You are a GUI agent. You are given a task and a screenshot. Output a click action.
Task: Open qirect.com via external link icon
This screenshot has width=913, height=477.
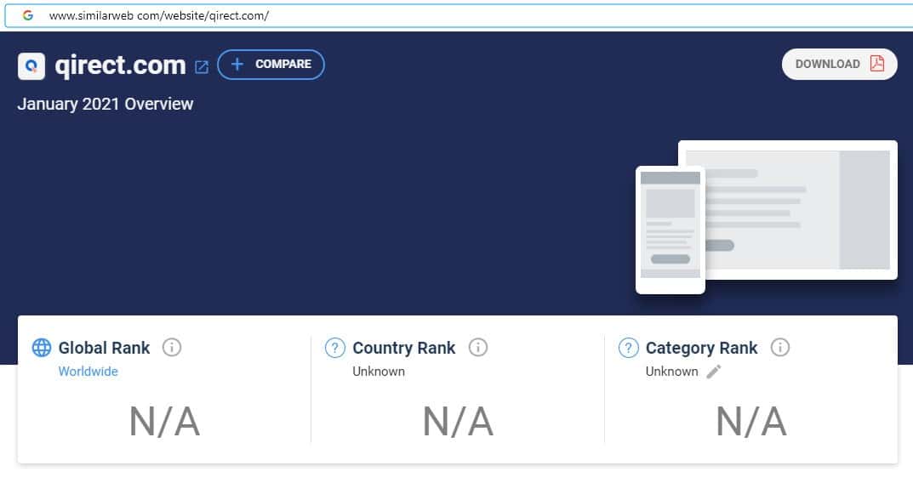[x=202, y=67]
